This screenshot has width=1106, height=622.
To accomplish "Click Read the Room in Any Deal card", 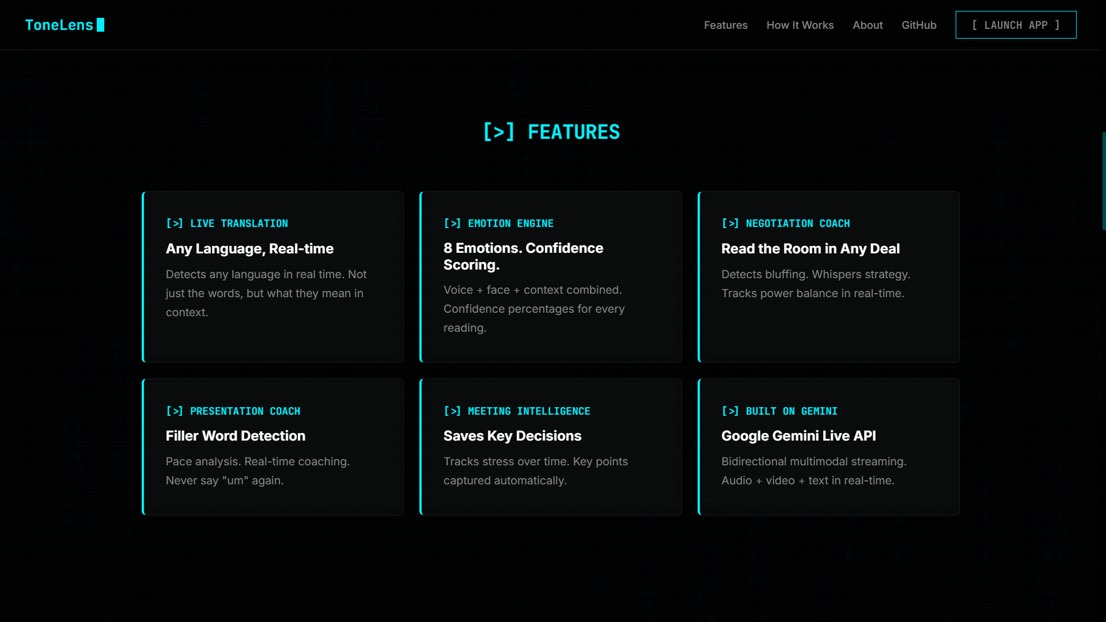I will coord(810,249).
